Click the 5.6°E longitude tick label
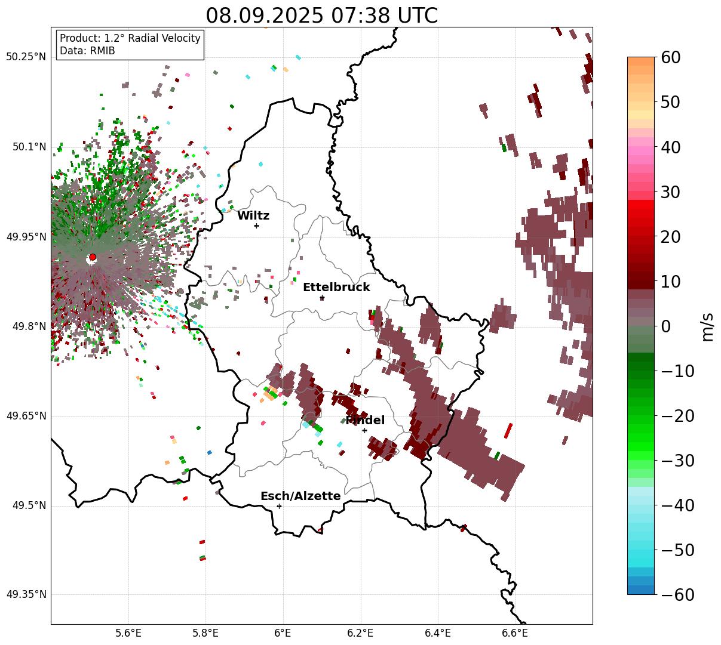The width and height of the screenshot is (721, 645). click(x=128, y=633)
